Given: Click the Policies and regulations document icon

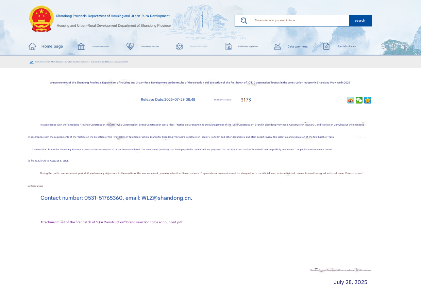Looking at the screenshot, I should [x=229, y=46].
